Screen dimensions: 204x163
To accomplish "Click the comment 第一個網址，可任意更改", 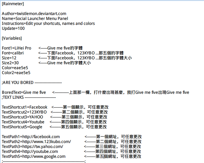I will tap(113, 137).
